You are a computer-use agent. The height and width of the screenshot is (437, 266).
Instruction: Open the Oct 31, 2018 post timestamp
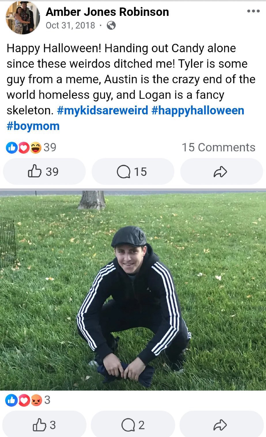pos(70,25)
